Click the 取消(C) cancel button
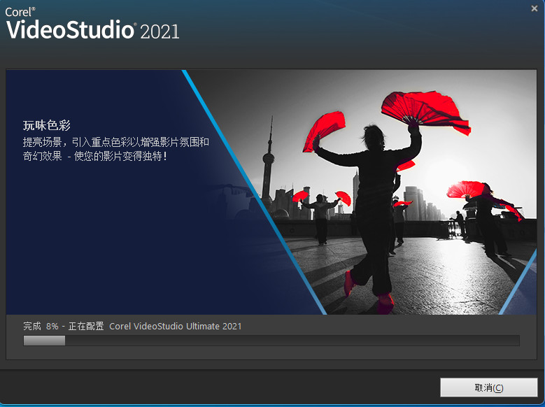The width and height of the screenshot is (545, 407). (x=489, y=387)
